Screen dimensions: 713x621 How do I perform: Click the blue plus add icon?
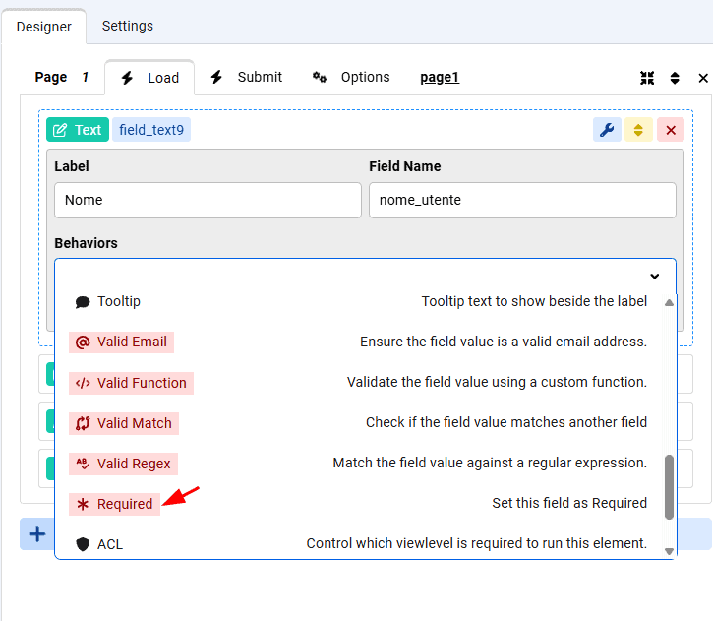tap(37, 534)
